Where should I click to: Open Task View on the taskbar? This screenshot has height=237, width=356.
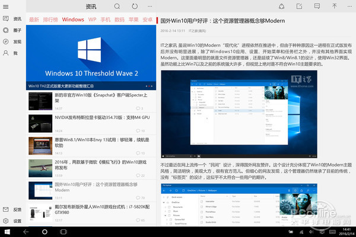(x=63, y=232)
